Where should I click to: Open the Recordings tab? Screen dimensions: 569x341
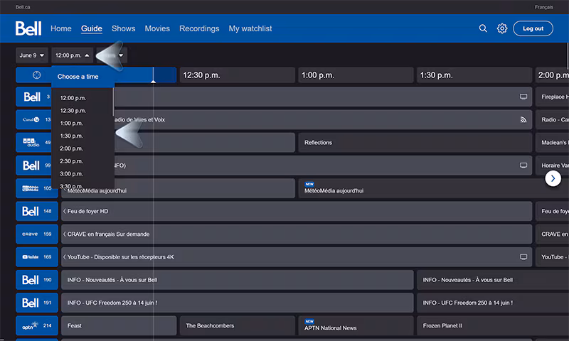pos(199,28)
